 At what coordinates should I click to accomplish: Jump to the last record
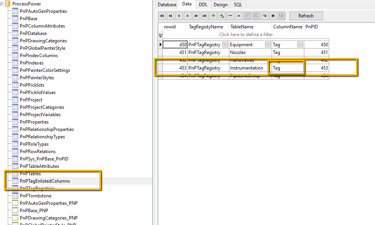(x=204, y=16)
